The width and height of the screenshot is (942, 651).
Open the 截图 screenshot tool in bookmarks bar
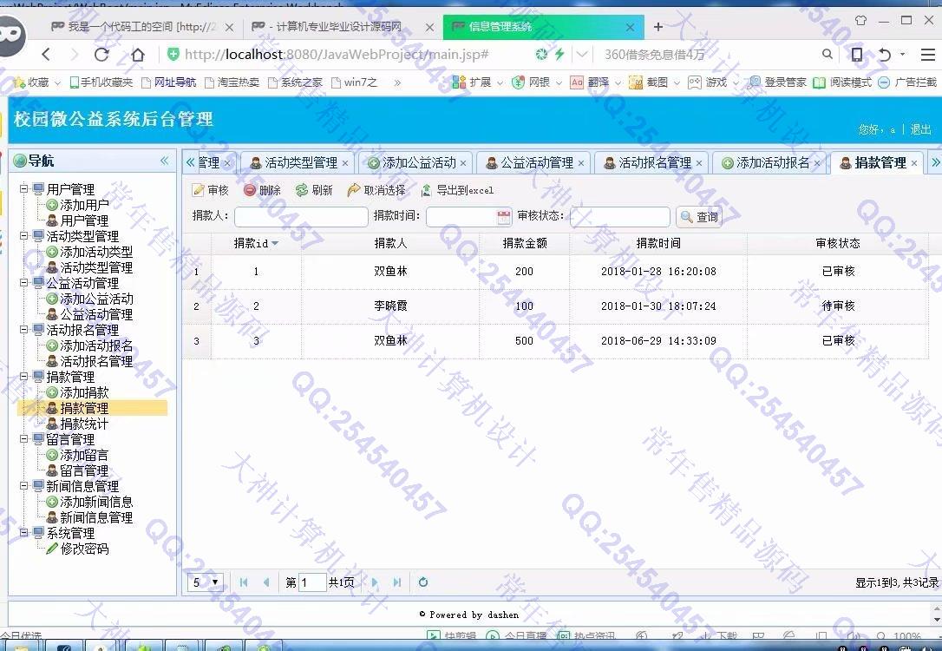(x=651, y=82)
